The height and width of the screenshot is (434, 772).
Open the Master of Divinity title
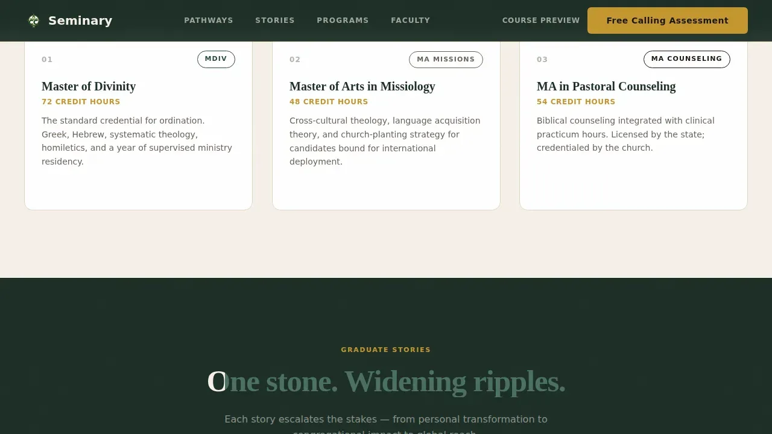89,86
